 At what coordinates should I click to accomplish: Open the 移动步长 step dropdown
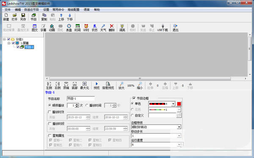click(179, 136)
